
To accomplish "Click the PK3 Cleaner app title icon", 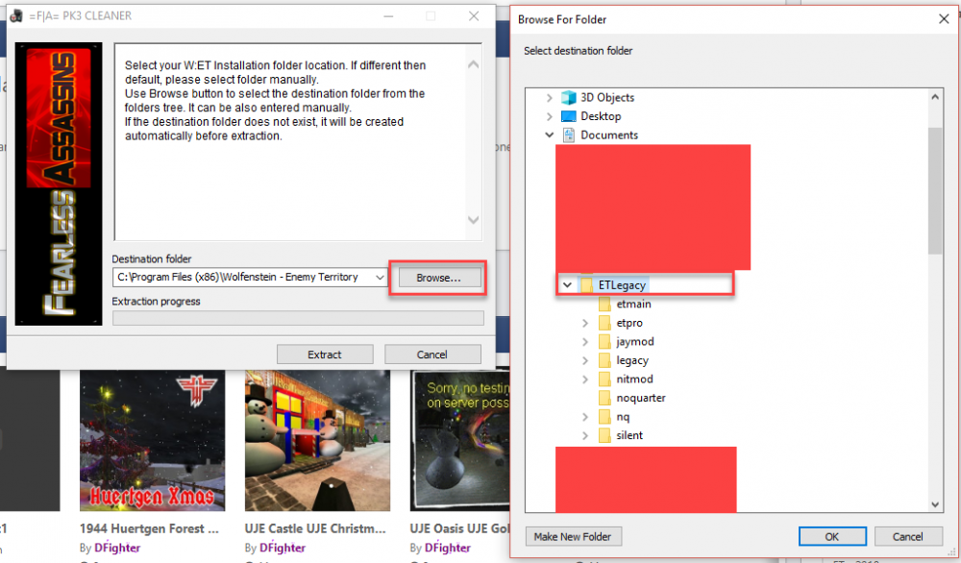I will (x=16, y=16).
